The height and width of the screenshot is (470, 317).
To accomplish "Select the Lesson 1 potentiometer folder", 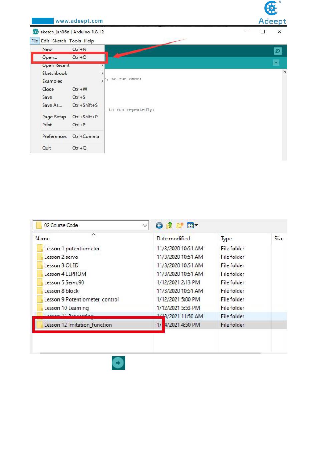I will (x=72, y=248).
